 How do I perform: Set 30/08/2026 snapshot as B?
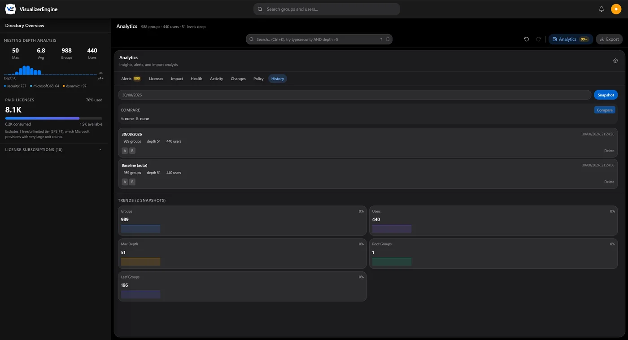tap(132, 151)
